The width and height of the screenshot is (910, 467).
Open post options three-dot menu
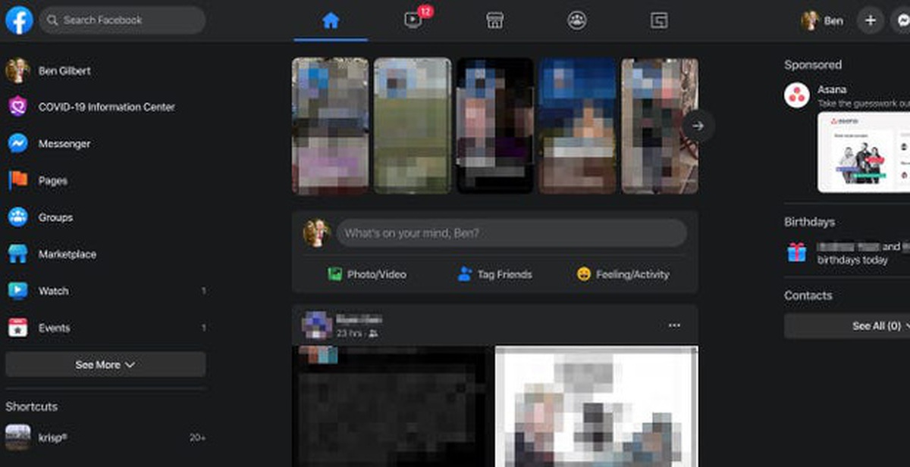pos(674,325)
